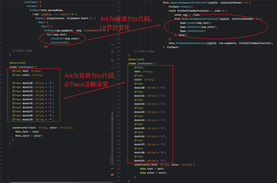Click '@Trace donald9: string' line in left pane
This screenshot has height=183, width=277.
tap(33, 120)
